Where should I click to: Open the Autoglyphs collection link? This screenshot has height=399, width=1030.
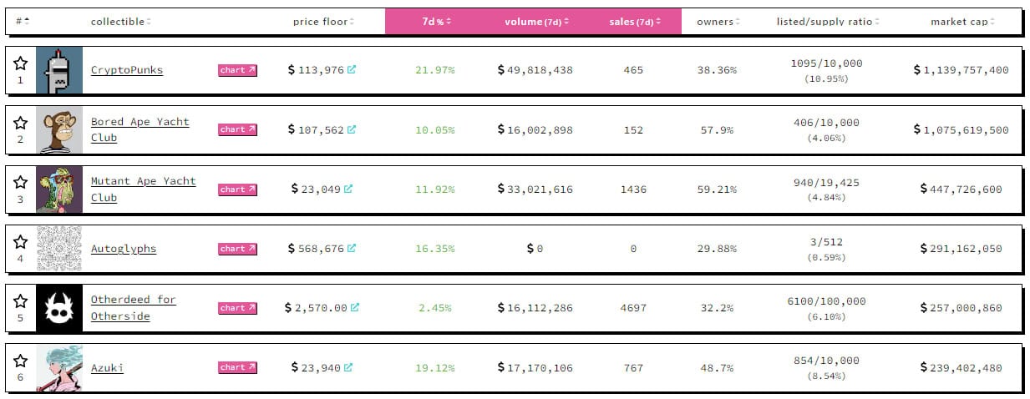coord(123,249)
